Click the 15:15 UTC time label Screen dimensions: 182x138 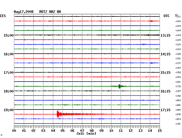165,73
